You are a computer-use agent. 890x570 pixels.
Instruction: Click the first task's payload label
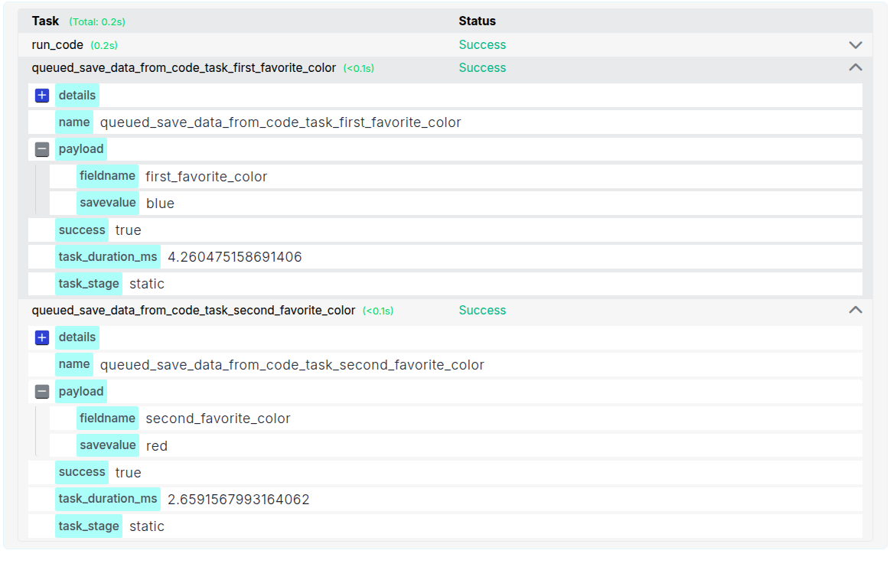click(81, 149)
